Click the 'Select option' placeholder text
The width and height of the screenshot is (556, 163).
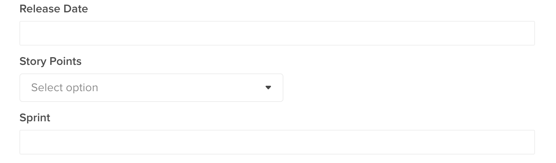pos(64,88)
